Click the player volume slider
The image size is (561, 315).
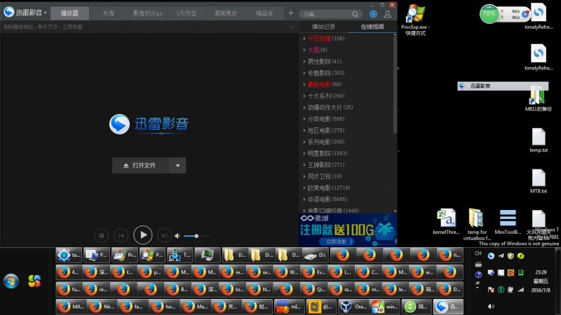[196, 236]
